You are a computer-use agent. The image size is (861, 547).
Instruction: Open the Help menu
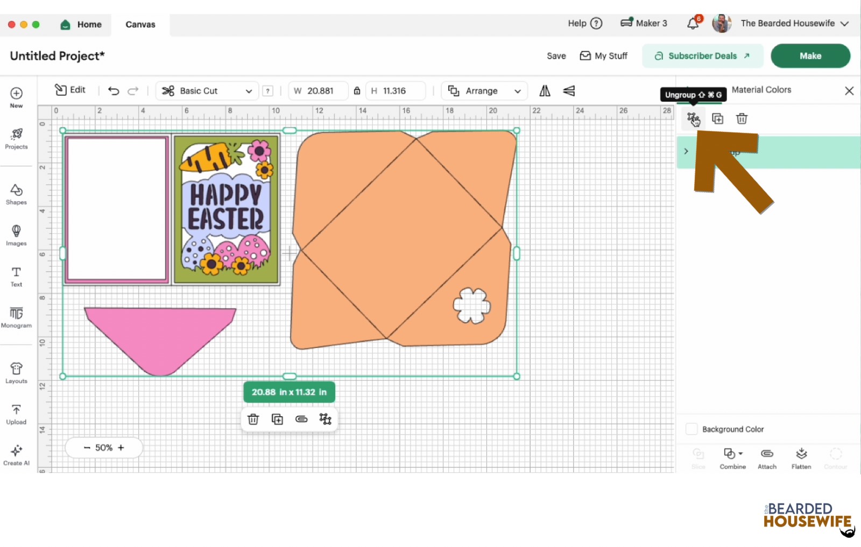(585, 23)
